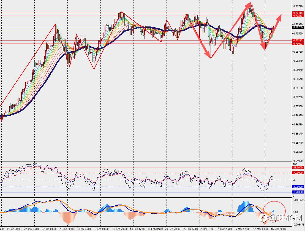Click the 0.65770 price axis value
This screenshot has width=305, height=231.
298,143
